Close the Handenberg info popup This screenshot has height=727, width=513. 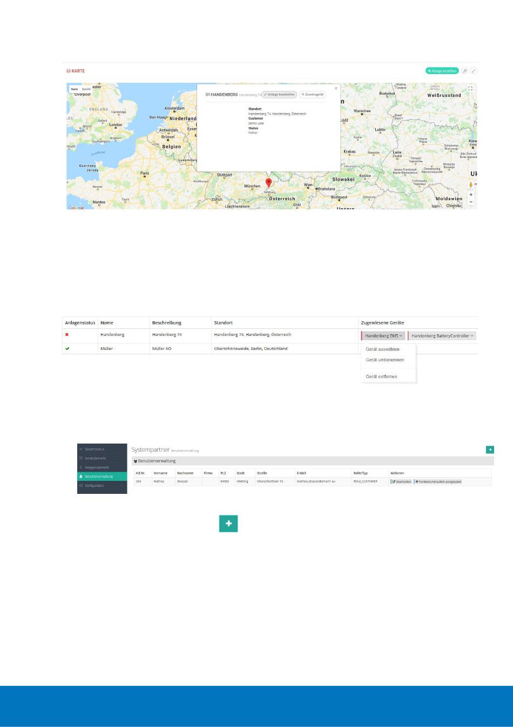(x=336, y=88)
